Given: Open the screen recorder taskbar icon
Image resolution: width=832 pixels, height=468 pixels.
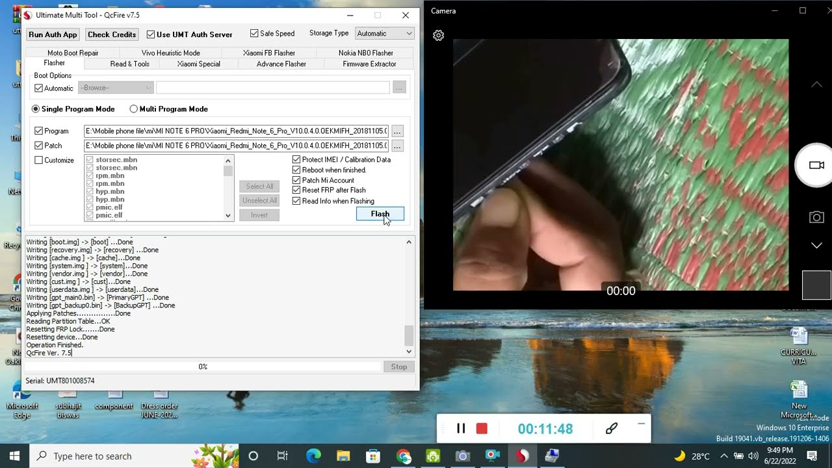Looking at the screenshot, I should point(492,456).
